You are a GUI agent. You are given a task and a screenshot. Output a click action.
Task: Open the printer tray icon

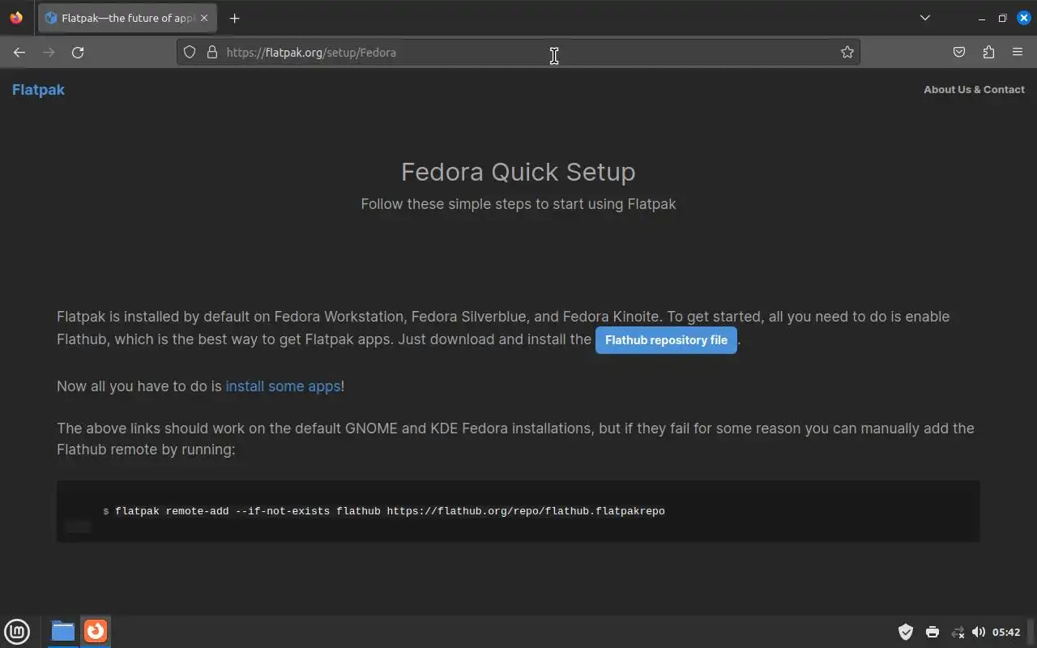(x=932, y=632)
